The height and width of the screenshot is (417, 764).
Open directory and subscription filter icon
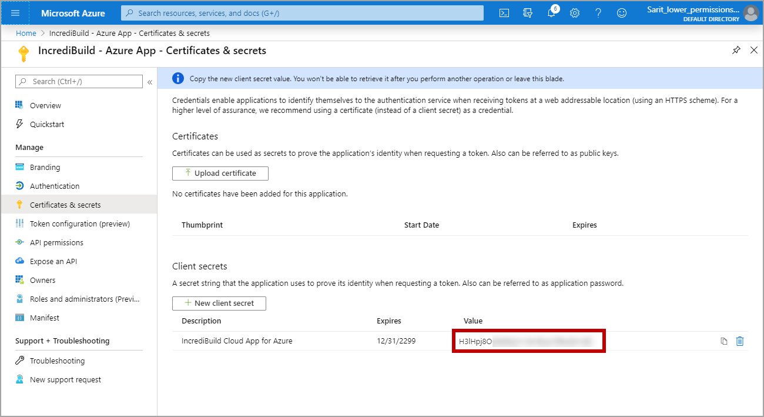click(x=528, y=13)
